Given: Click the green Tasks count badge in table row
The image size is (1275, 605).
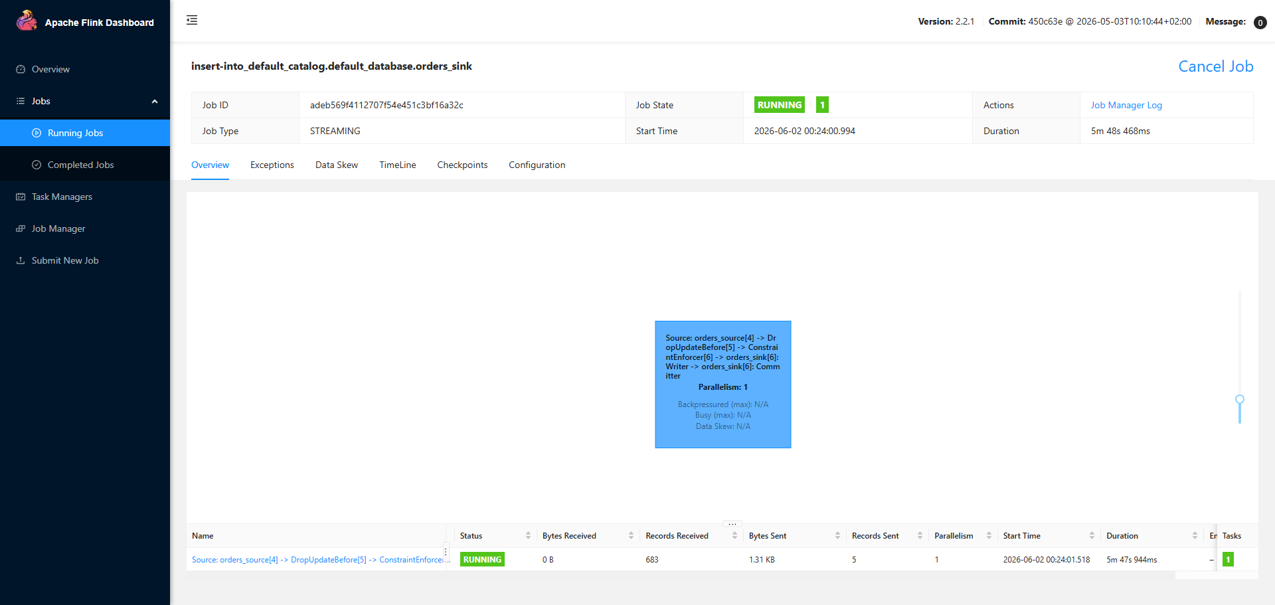Looking at the screenshot, I should (1228, 559).
